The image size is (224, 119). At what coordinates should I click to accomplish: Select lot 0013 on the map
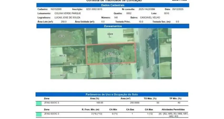[62, 56]
